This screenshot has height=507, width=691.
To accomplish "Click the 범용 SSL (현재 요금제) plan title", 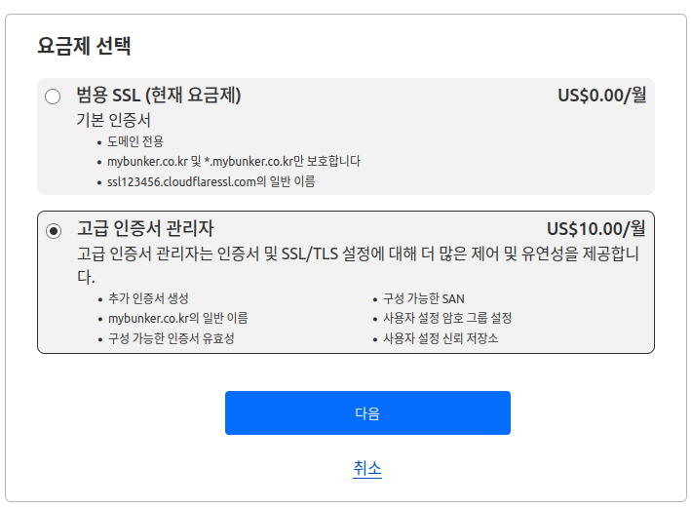I will coord(159,95).
